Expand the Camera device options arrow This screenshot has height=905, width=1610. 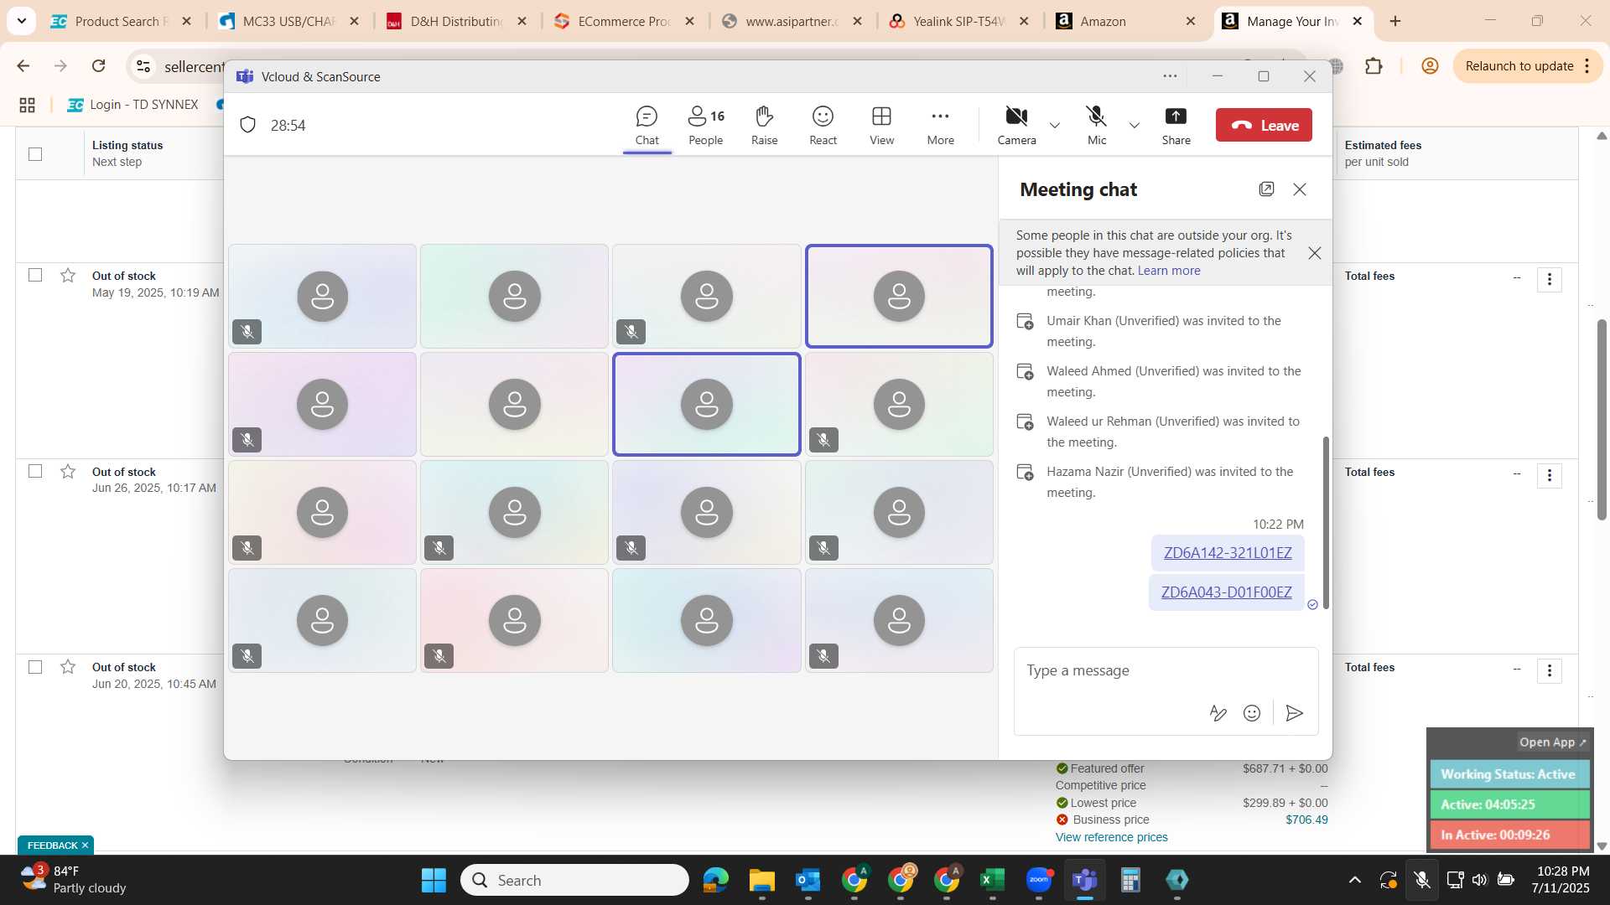1055,126
